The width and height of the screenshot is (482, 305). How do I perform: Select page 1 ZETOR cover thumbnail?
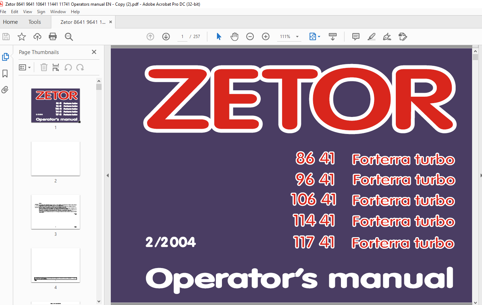point(56,106)
